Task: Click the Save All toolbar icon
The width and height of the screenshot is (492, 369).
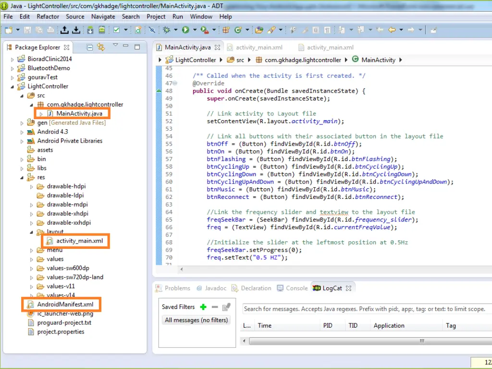Action: click(39, 30)
